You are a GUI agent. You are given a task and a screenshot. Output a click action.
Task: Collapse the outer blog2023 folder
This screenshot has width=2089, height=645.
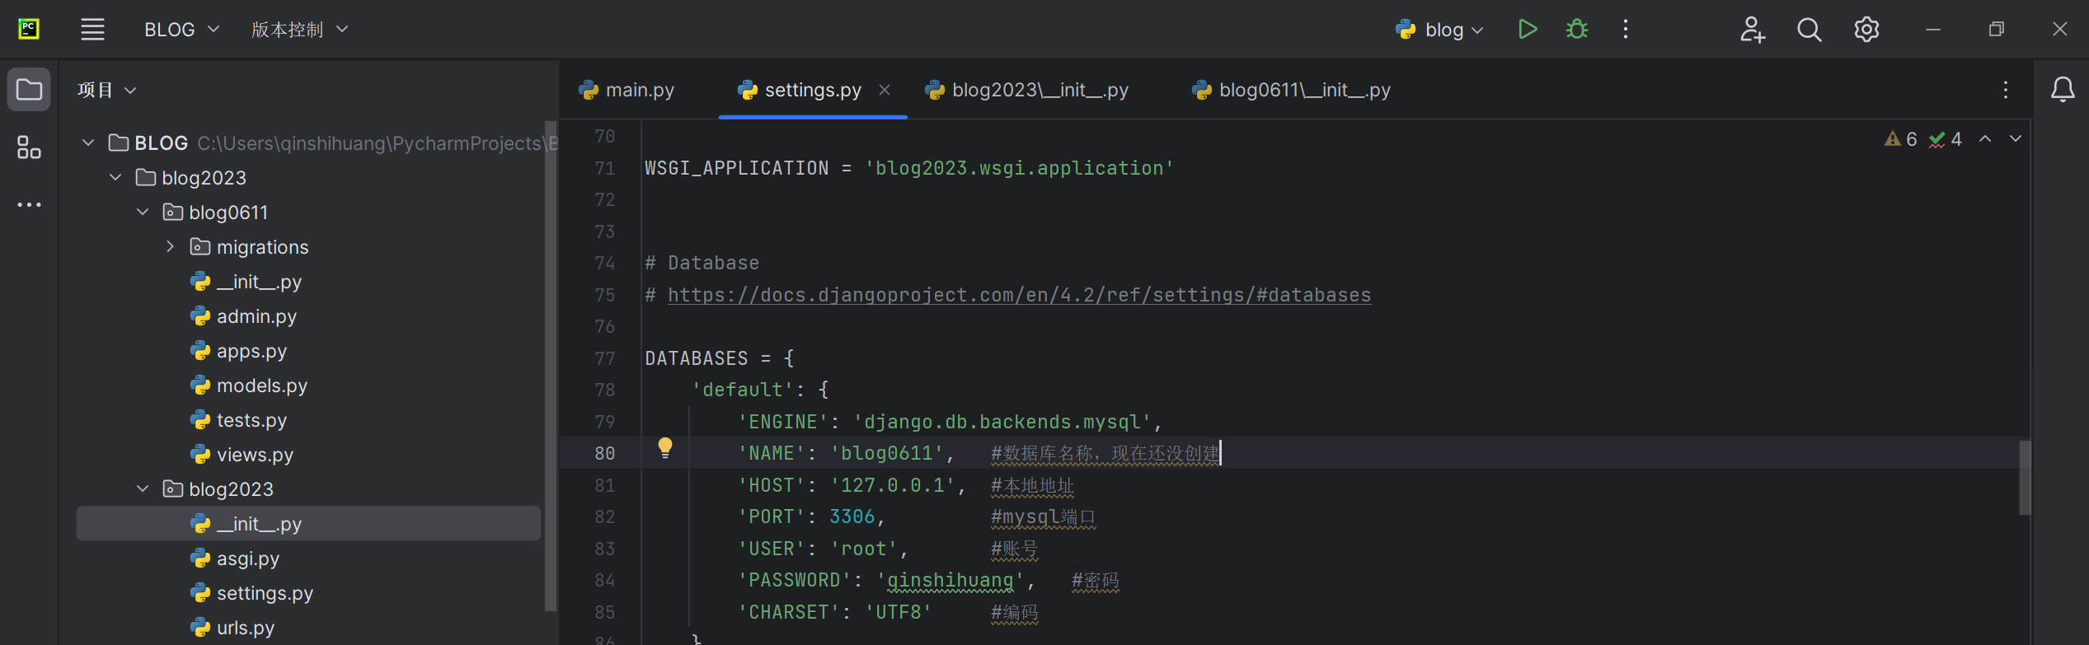click(x=115, y=177)
